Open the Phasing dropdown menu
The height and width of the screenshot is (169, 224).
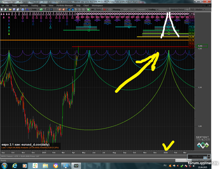pyautogui.click(x=117, y=10)
